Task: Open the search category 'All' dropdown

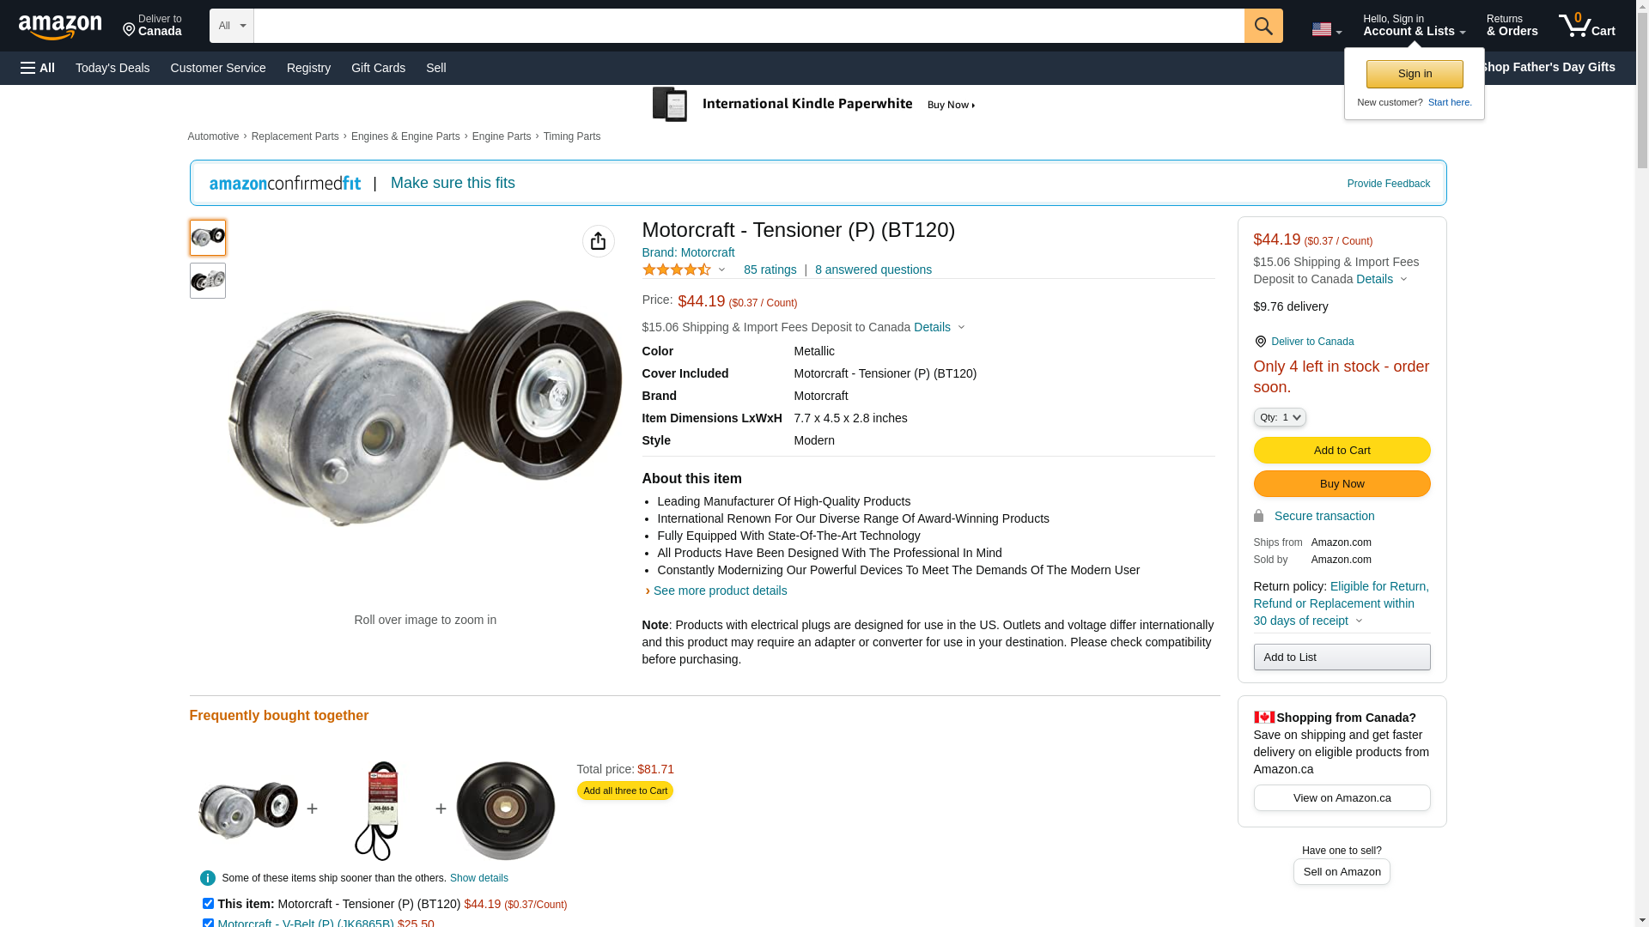Action: [231, 26]
